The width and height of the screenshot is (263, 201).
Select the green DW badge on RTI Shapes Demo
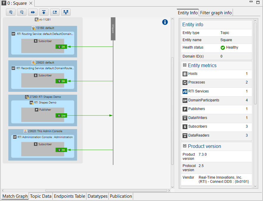(61, 115)
